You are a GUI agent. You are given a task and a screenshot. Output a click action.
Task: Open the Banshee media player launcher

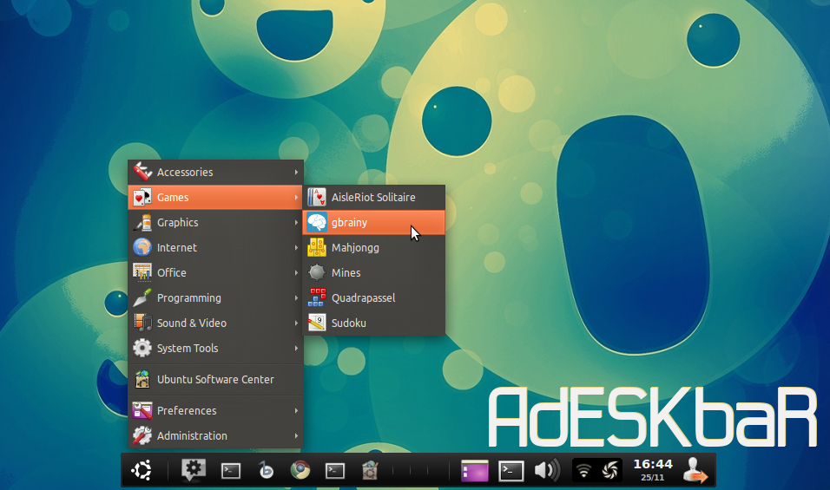(267, 470)
